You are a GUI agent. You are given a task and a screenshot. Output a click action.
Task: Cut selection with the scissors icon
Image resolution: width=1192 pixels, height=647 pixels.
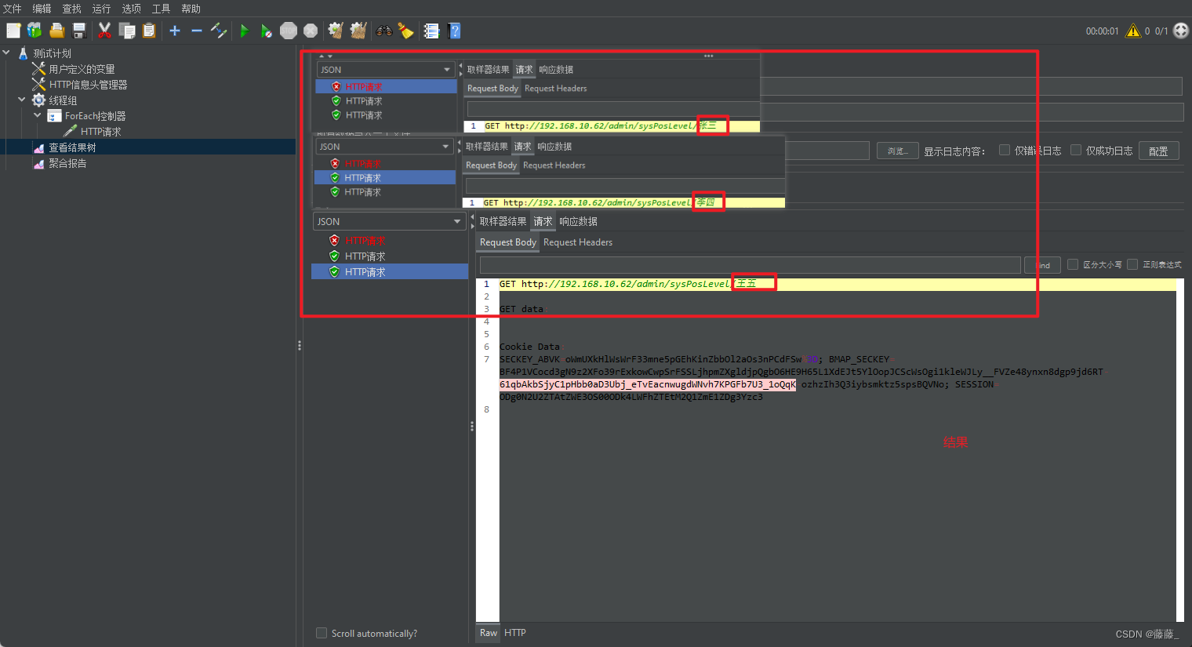coord(104,31)
